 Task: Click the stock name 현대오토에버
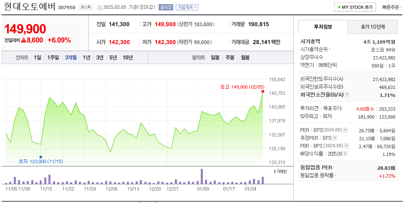[30, 7]
